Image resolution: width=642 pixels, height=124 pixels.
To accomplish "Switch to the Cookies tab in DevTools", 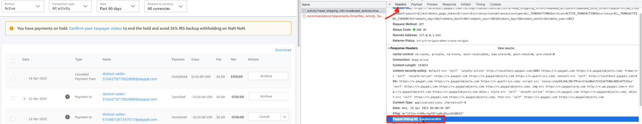I will [x=495, y=4].
